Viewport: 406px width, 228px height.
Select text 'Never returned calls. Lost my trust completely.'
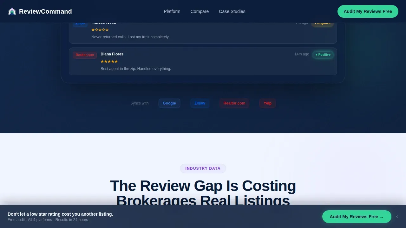coord(130,37)
